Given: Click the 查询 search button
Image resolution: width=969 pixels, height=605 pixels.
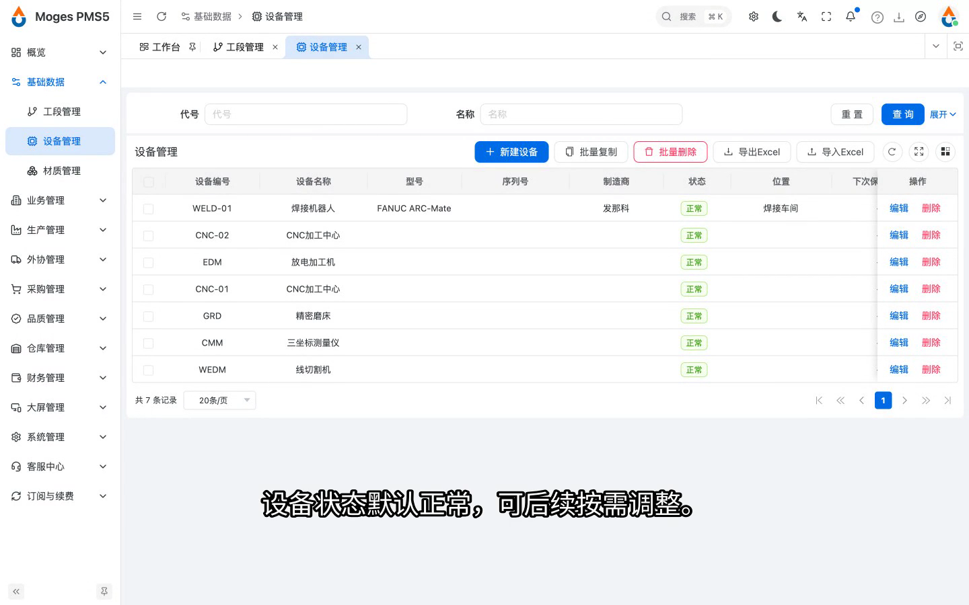Looking at the screenshot, I should [x=903, y=114].
